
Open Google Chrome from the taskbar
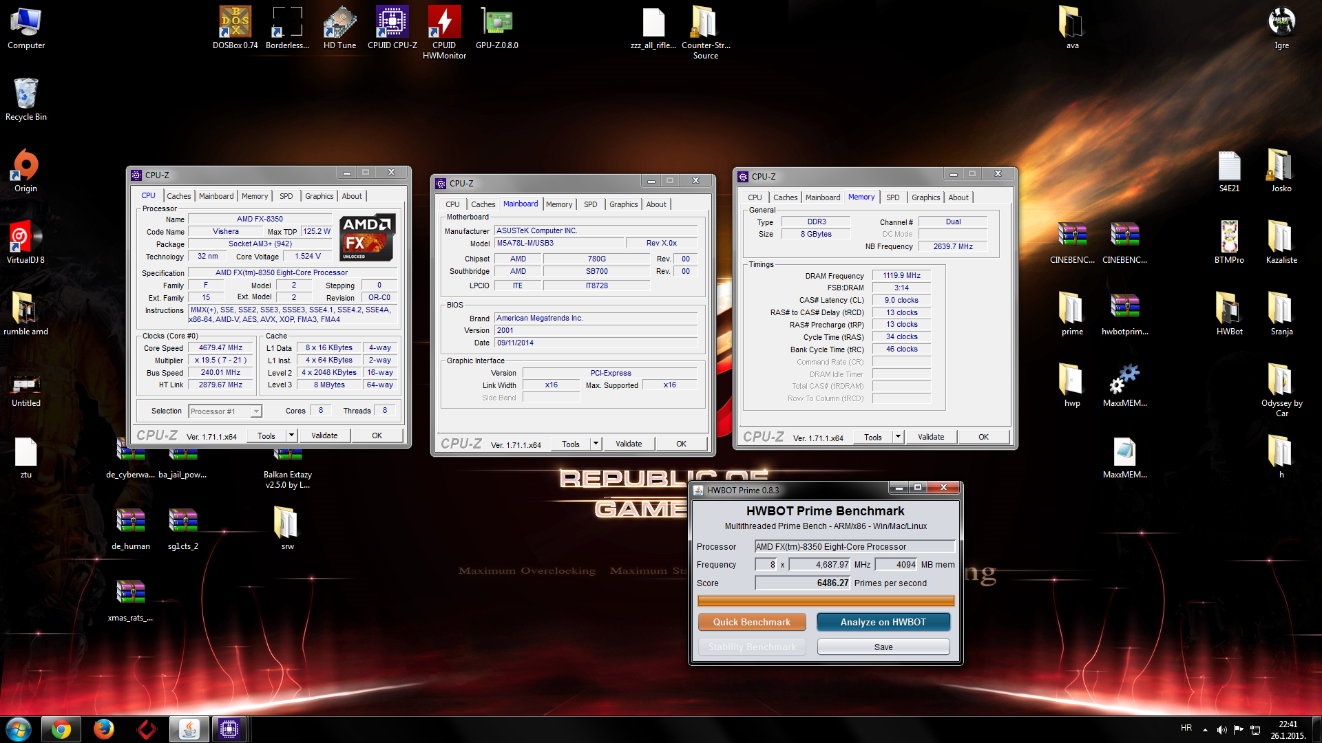tap(61, 729)
